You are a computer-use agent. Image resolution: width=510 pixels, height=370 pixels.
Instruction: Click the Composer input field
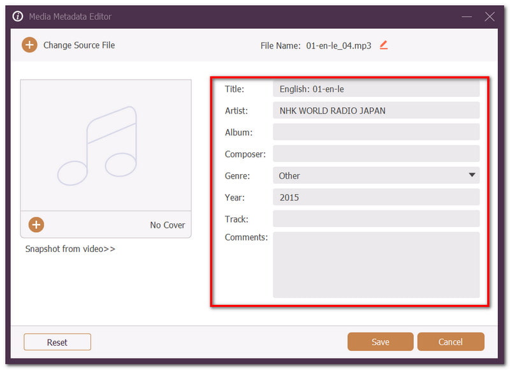click(x=376, y=154)
